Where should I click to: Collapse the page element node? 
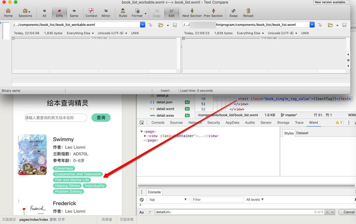[141, 131]
